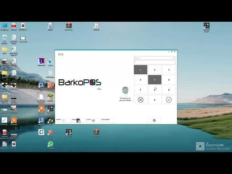The width and height of the screenshot is (232, 174).
Task: Clear entry with the circled X key
Action: 140,100
